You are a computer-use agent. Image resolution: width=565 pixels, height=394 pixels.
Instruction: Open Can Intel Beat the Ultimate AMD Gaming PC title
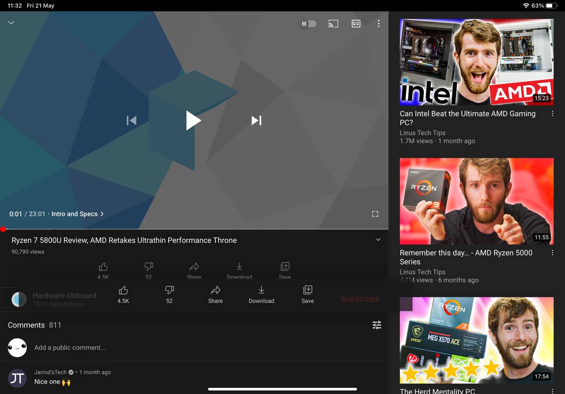467,118
